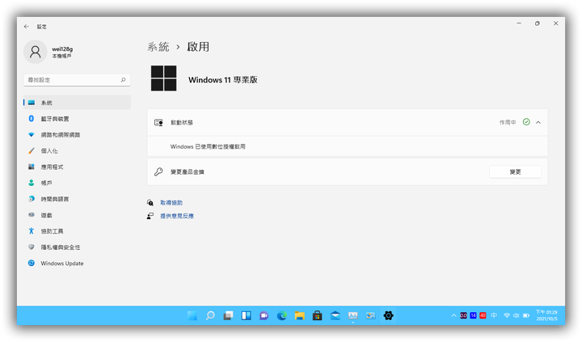Click the Settings gear on the taskbar

[388, 315]
